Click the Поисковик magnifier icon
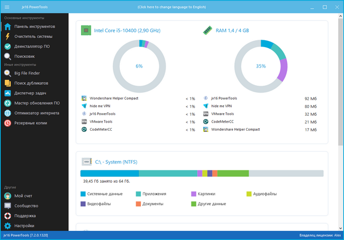This screenshot has height=240, width=344. click(8, 56)
